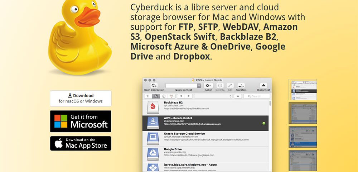Click the cyduck.storage.oraclecloud.com hostname text

(180, 137)
